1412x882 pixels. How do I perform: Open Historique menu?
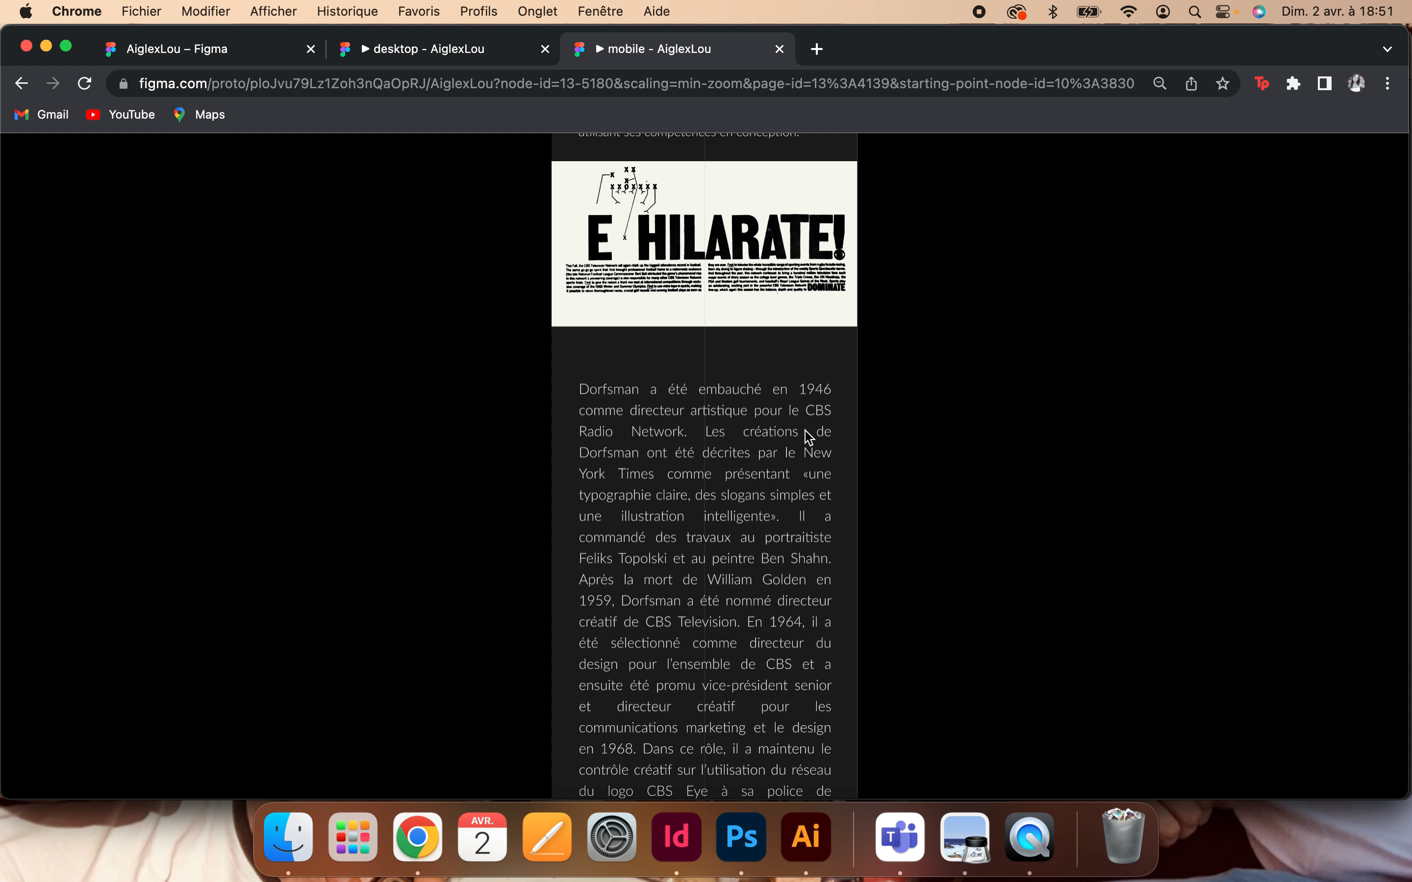(x=347, y=12)
